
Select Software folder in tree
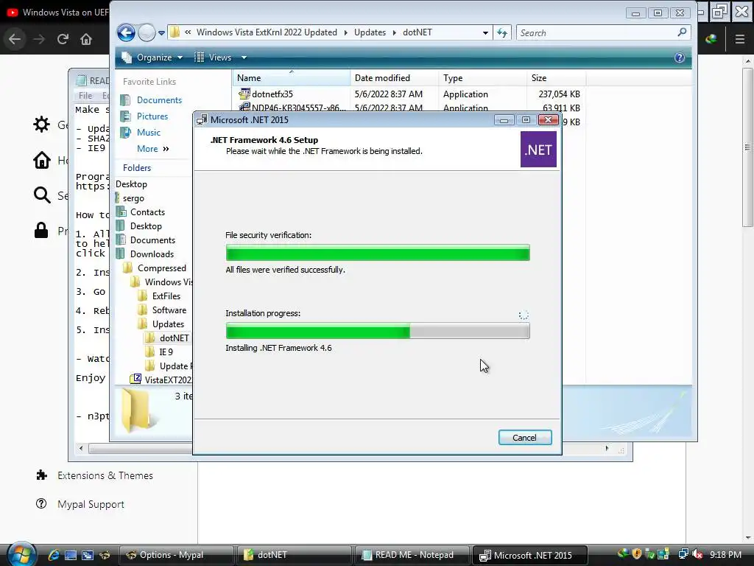pyautogui.click(x=169, y=310)
